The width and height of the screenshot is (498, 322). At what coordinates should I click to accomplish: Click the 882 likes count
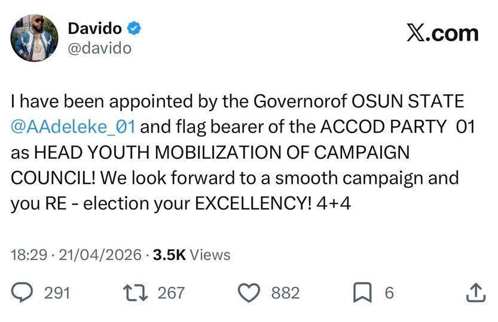[285, 293]
